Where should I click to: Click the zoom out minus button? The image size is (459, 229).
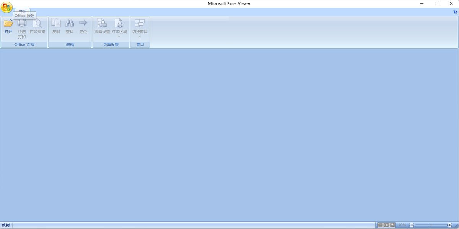[412, 225]
